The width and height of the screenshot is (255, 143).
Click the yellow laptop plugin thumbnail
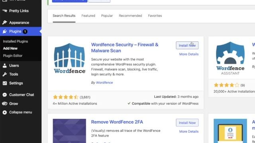pyautogui.click(x=230, y=131)
